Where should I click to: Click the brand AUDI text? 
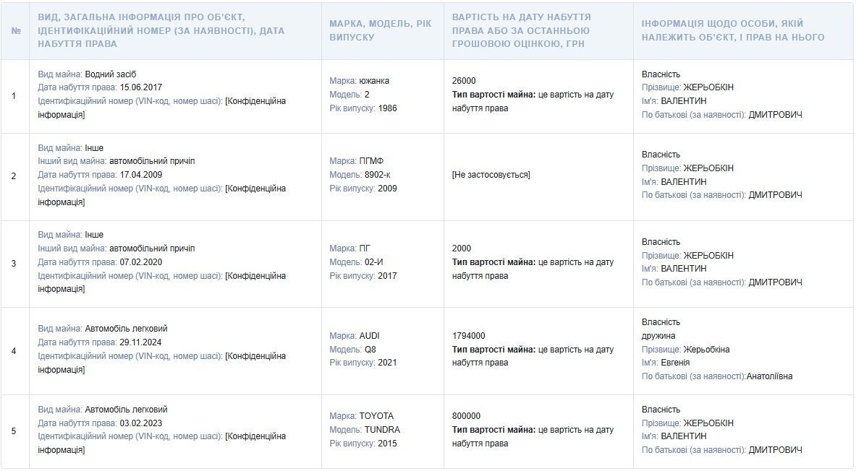pyautogui.click(x=369, y=336)
